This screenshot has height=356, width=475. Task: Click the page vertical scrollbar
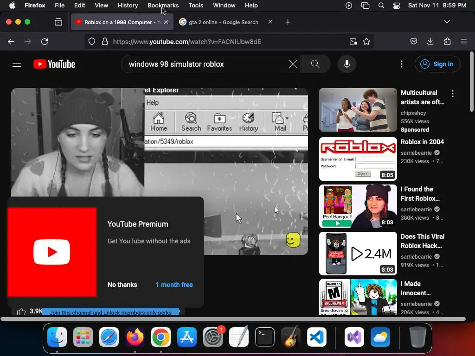point(472,82)
